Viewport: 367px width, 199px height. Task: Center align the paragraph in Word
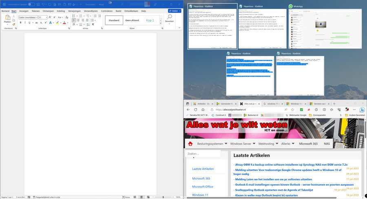[78, 20]
